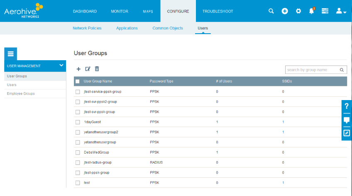Click the jtest-svr-ppsk2-group name
Image resolution: width=352 pixels, height=196 pixels.
[100, 102]
